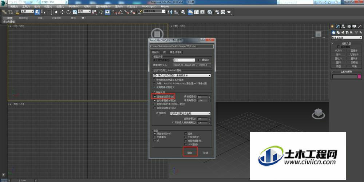This screenshot has width=364, height=182.
Task: Open the 修改器(M) menu
Action: [x=74, y=7]
